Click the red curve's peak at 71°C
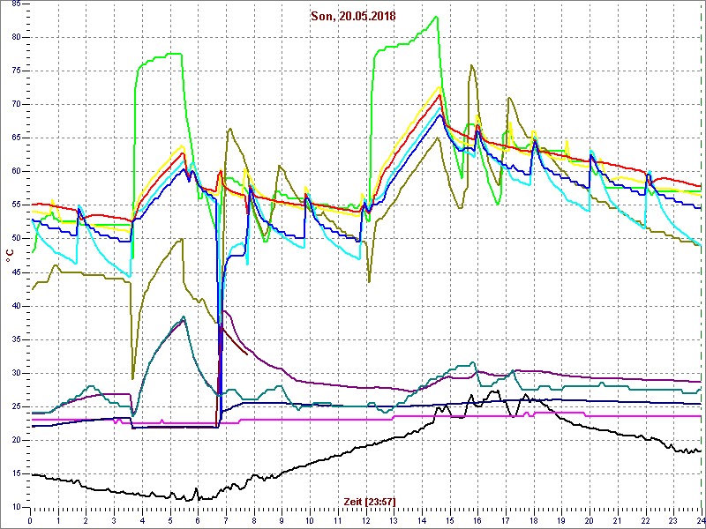Viewport: 706px width, 529px height. (x=439, y=95)
